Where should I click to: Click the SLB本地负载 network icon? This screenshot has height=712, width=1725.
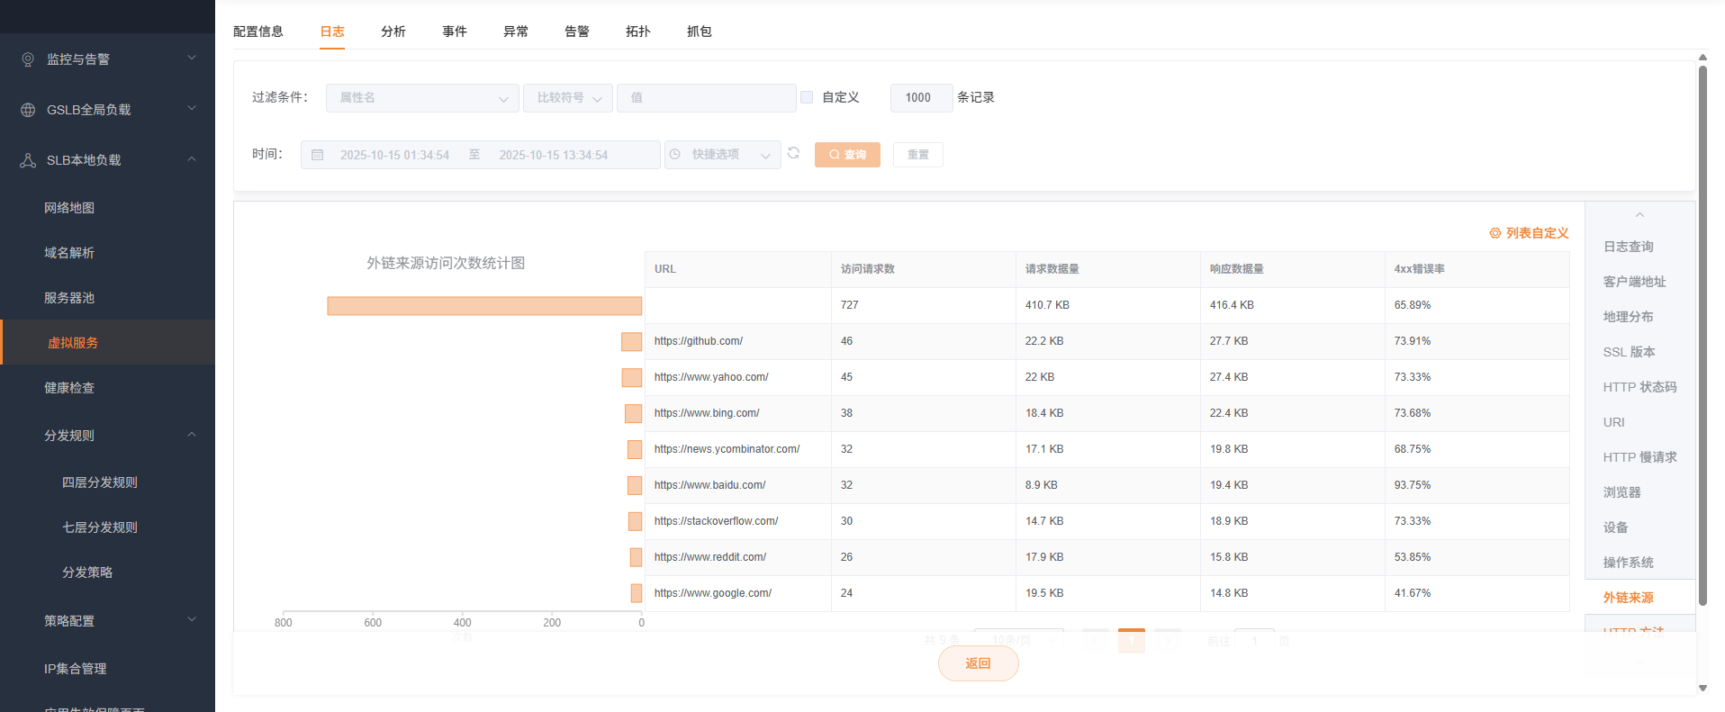point(28,160)
